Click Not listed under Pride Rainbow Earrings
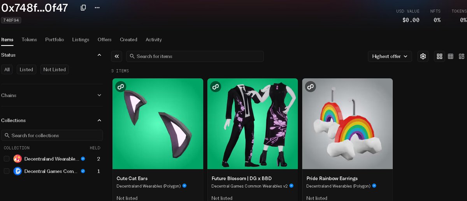This screenshot has width=467, height=201. pos(317,198)
